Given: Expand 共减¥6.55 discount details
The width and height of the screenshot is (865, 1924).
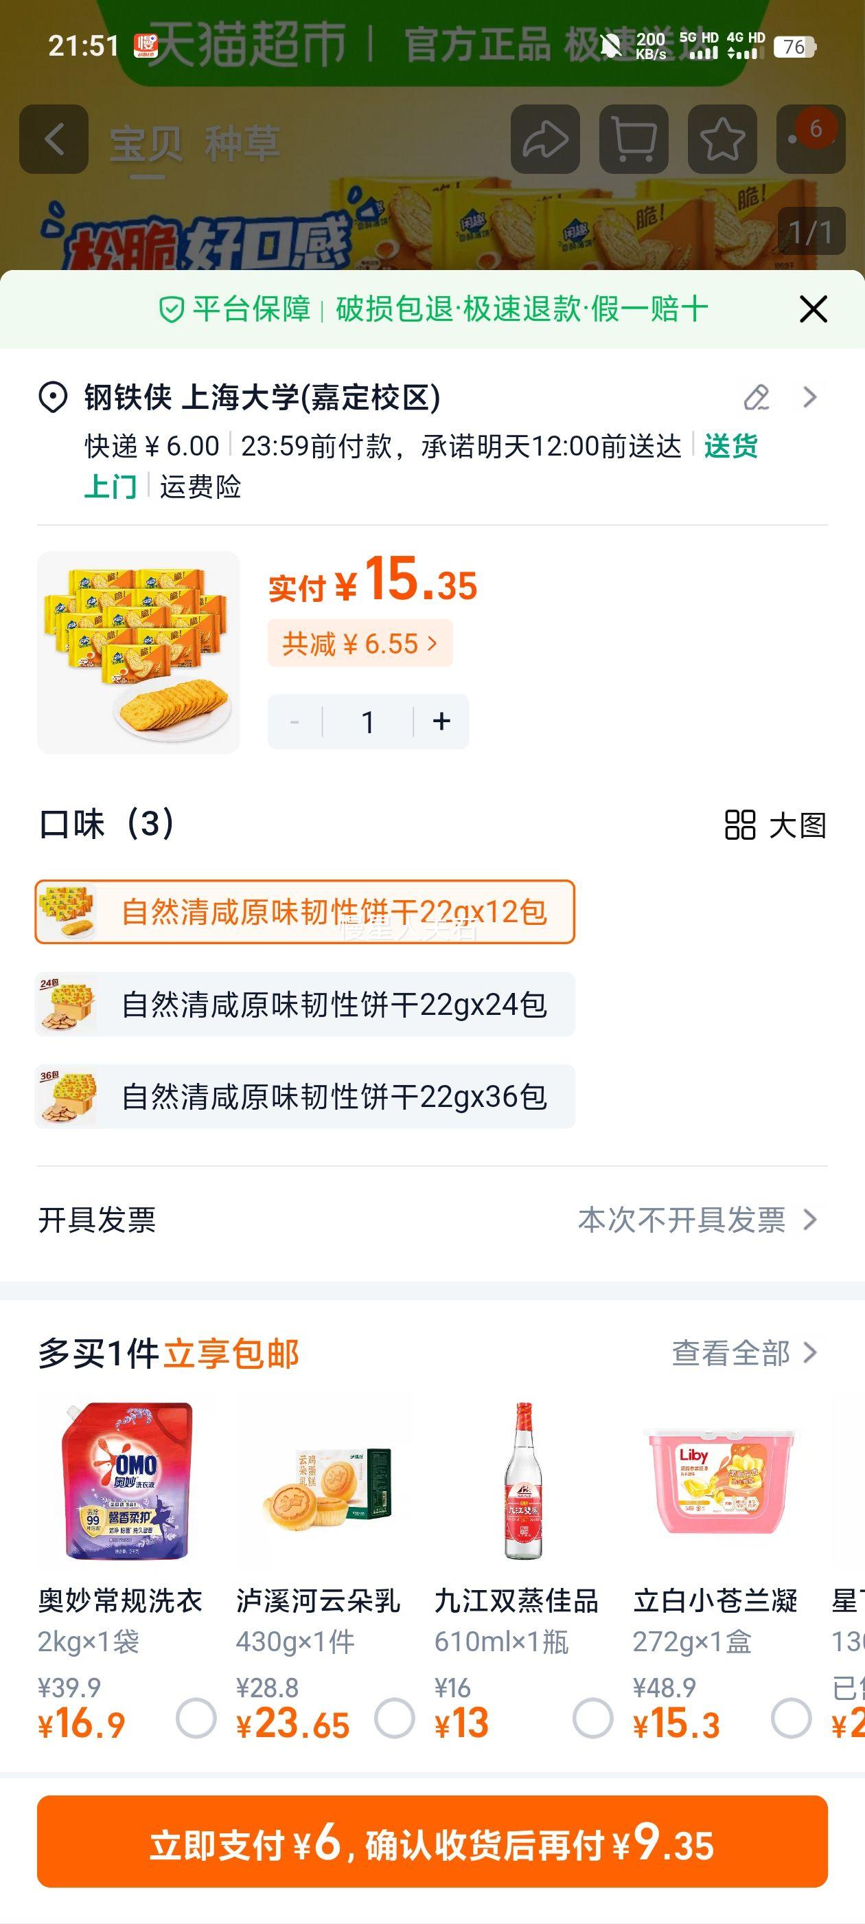Looking at the screenshot, I should (x=360, y=643).
